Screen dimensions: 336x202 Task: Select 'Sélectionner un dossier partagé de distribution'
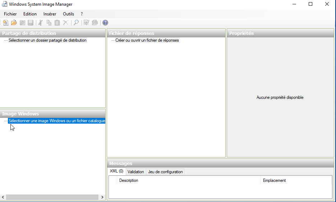(x=47, y=40)
